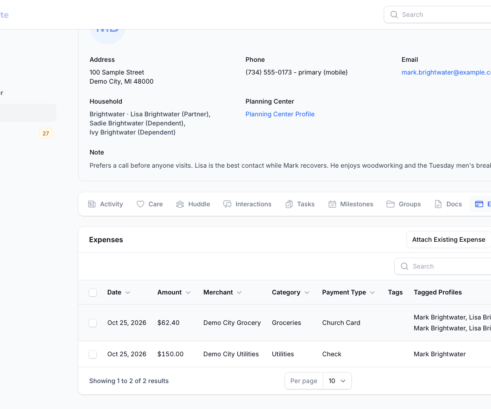Click the Groceries category cell
The height and width of the screenshot is (409, 491).
[286, 323]
